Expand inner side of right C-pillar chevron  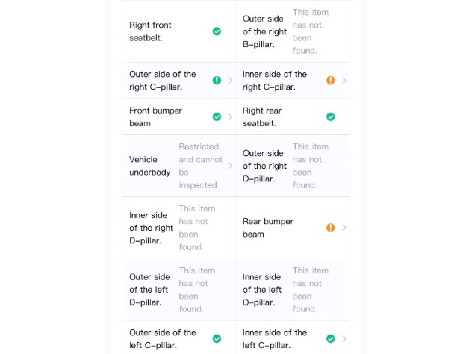click(x=344, y=80)
